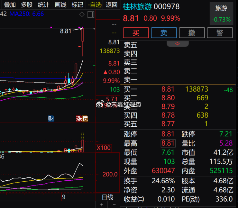The image size is (238, 208).
Task: Click the 涨 marker on chart
Action: tap(79, 119)
